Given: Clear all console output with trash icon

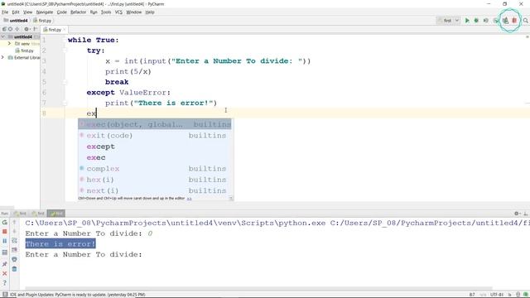Looking at the screenshot, I should point(14,269).
